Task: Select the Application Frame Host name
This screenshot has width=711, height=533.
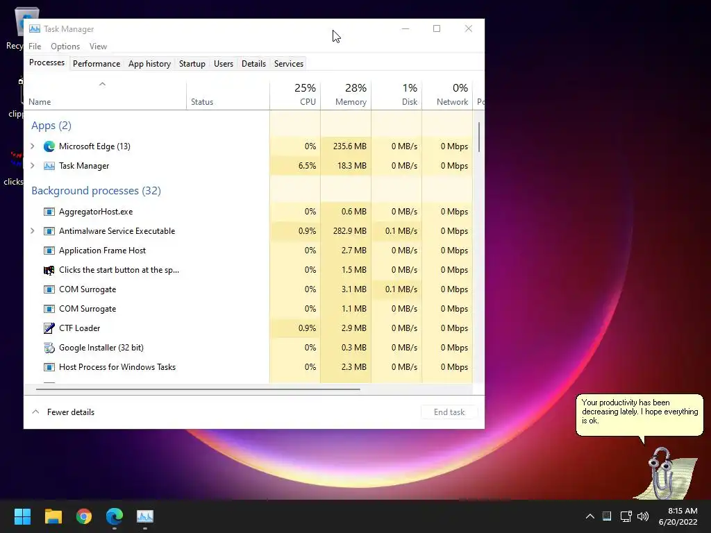Action: [x=103, y=251]
